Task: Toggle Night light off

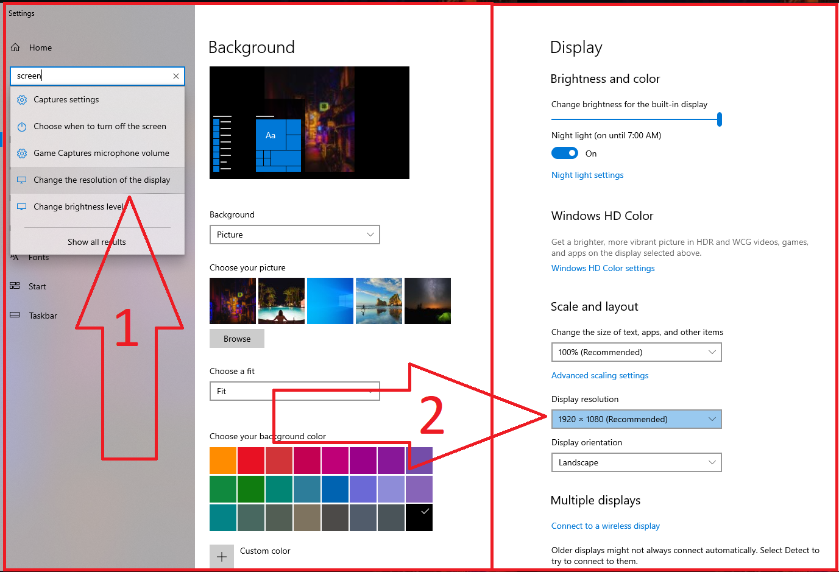Action: tap(564, 153)
